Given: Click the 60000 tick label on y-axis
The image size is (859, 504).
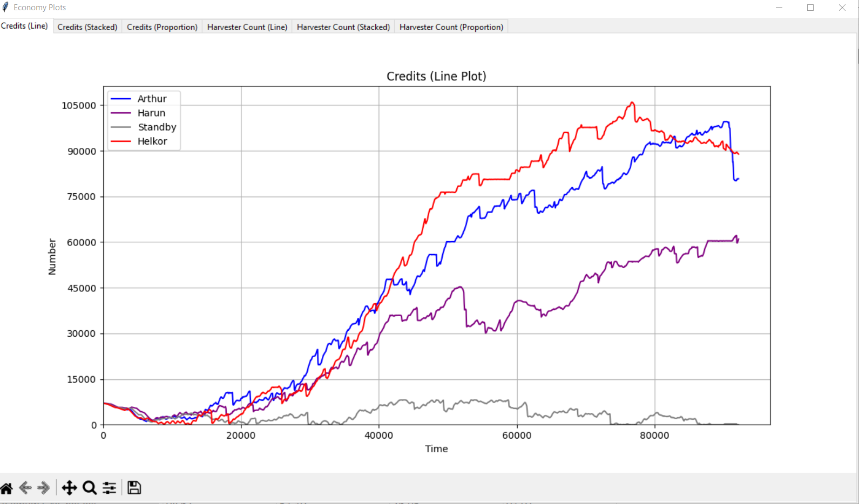Looking at the screenshot, I should point(82,243).
